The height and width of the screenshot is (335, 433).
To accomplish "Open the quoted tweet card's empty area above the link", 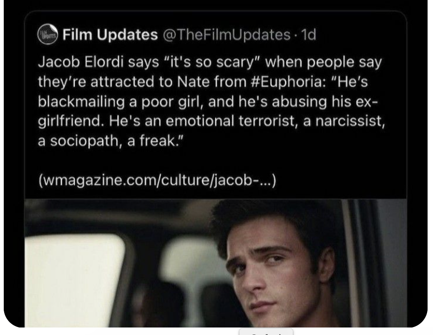I will [215, 160].
